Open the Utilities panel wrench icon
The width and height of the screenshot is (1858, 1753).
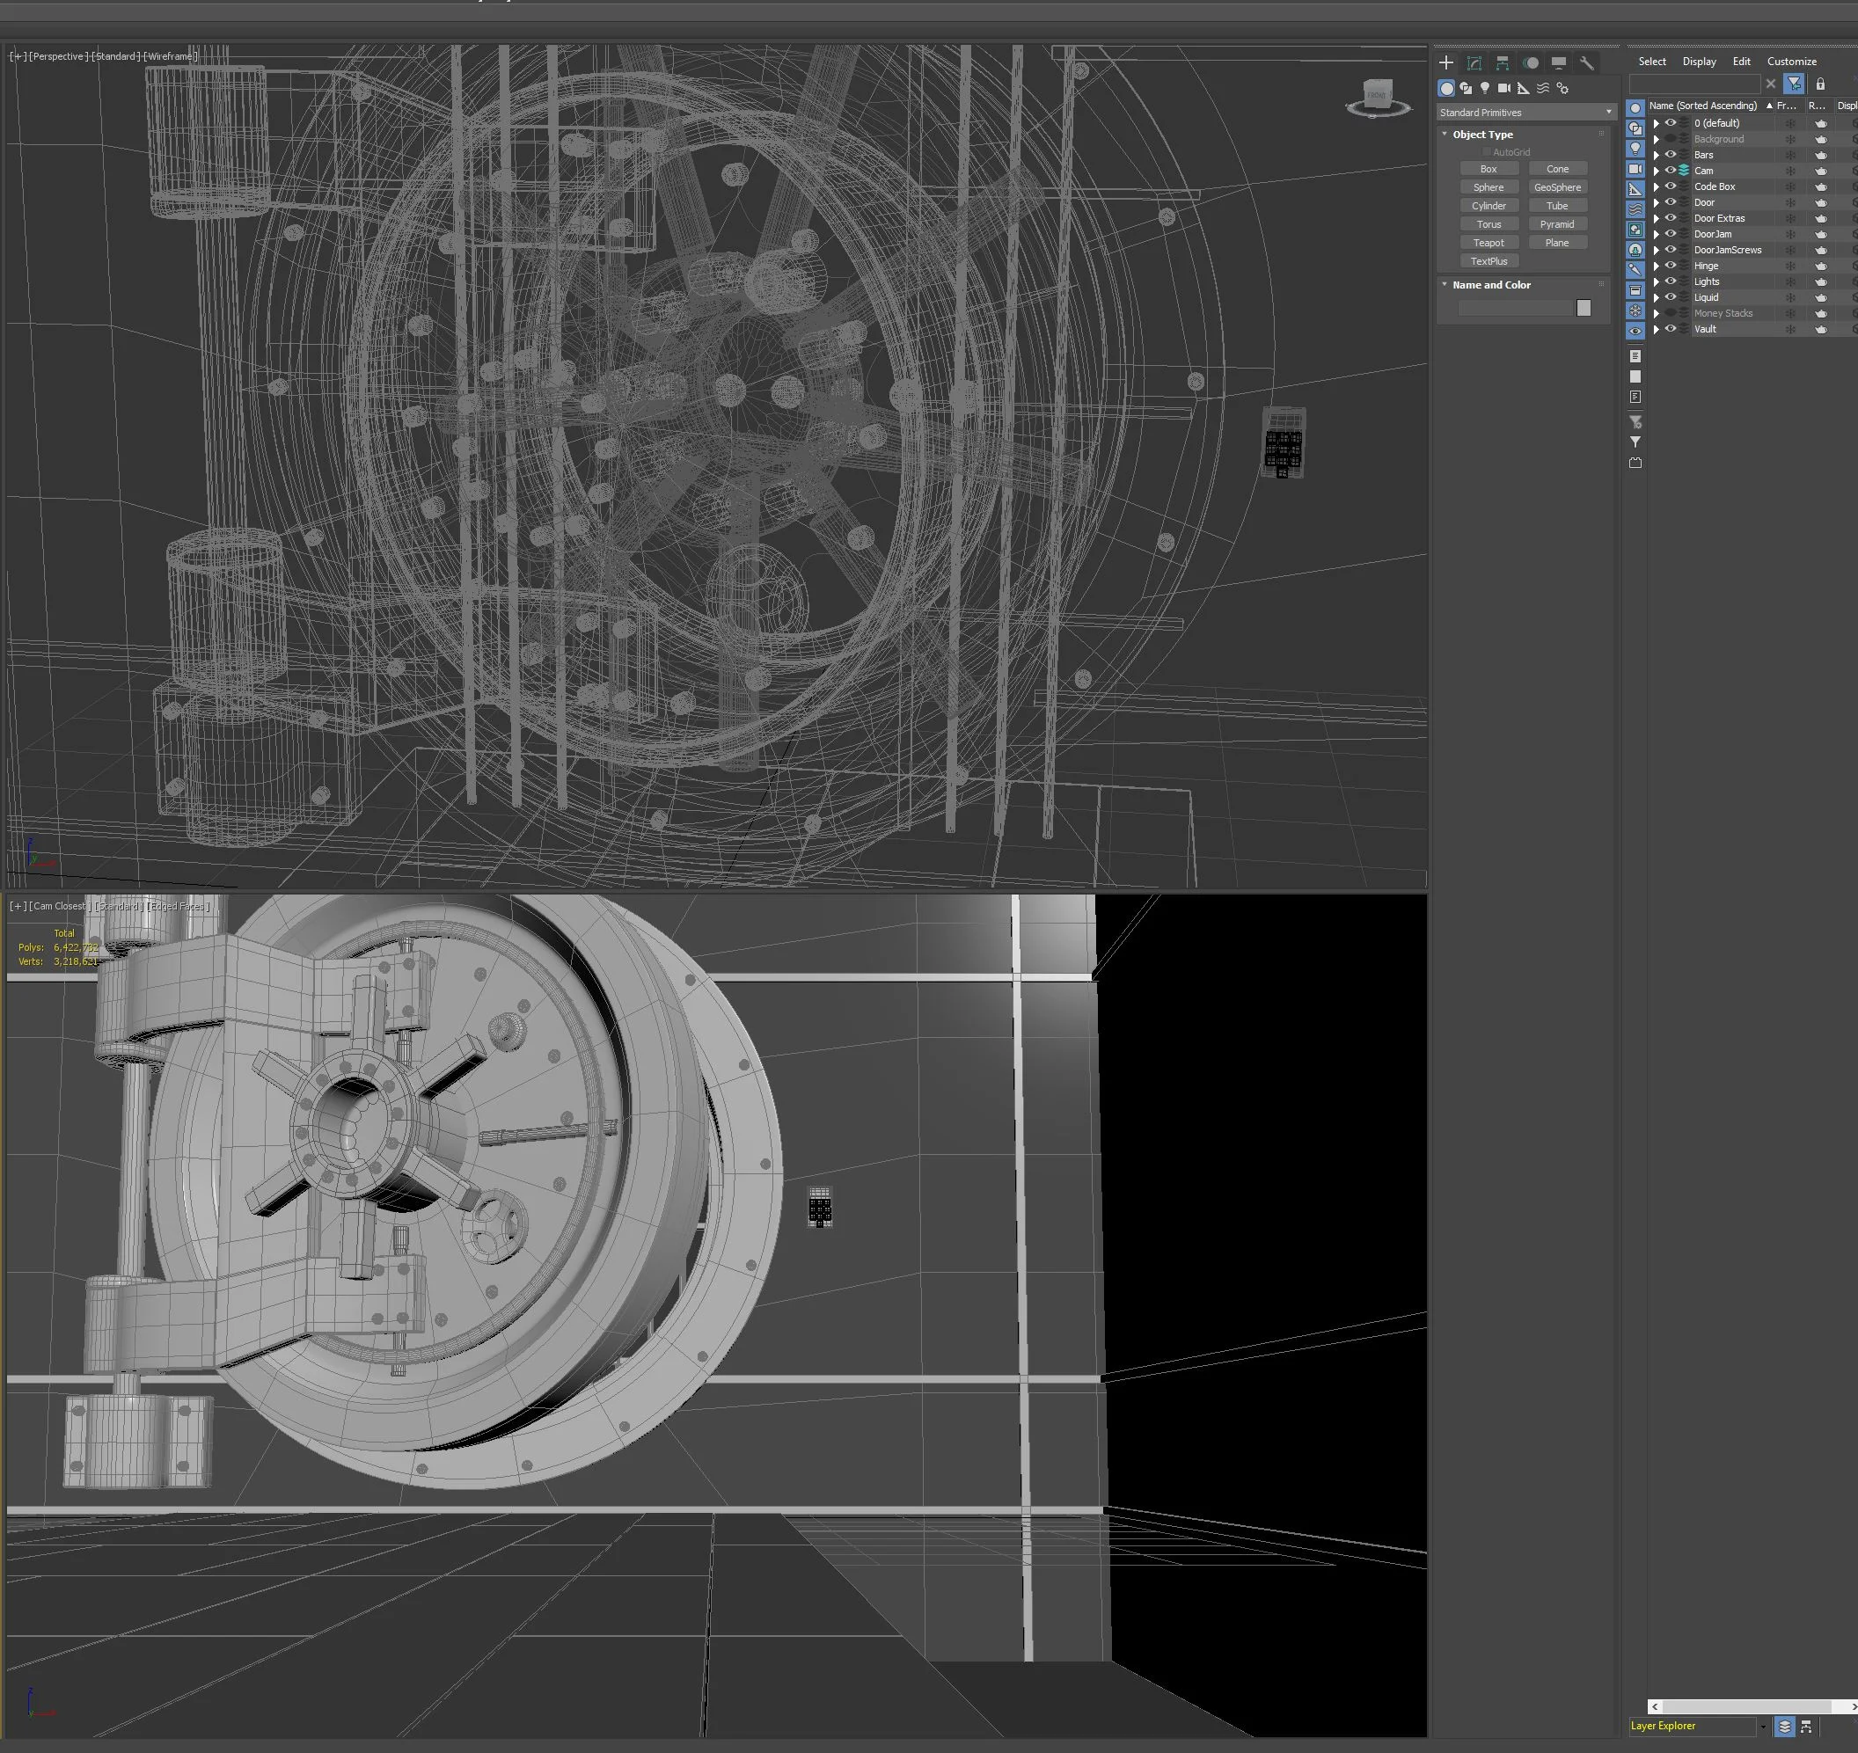[1586, 62]
